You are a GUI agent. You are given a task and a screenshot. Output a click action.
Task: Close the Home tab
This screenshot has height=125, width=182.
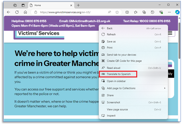coord(71,5)
